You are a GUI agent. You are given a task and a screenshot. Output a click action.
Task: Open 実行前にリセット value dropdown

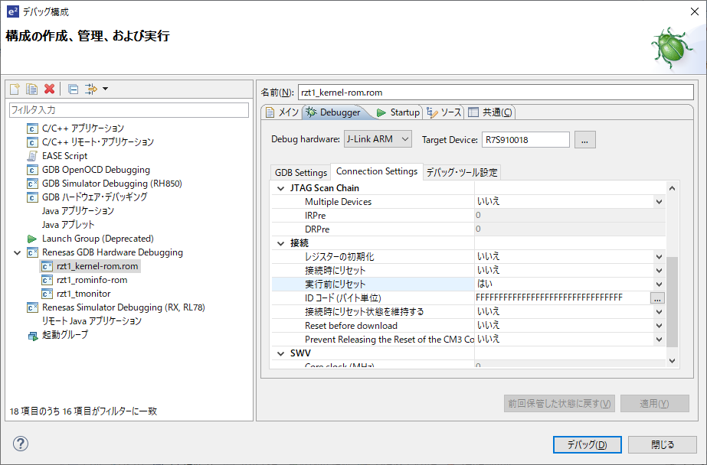659,284
